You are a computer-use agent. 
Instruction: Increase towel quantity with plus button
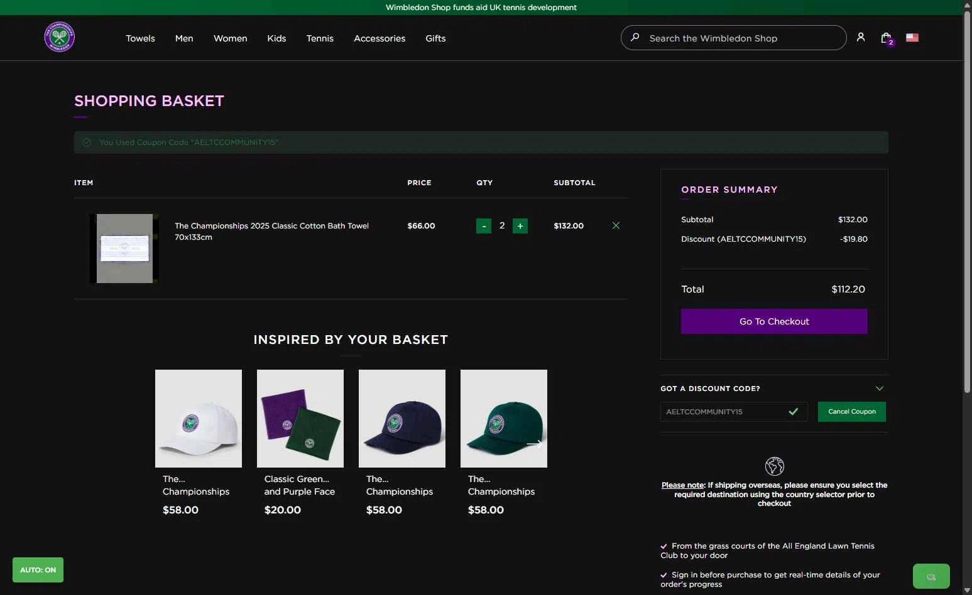click(x=520, y=226)
